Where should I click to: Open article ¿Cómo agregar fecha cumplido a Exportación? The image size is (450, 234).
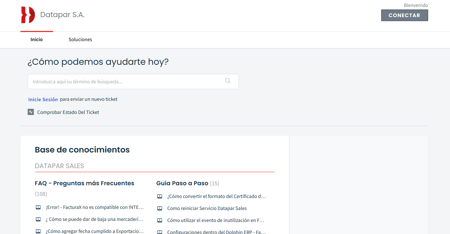click(95, 231)
